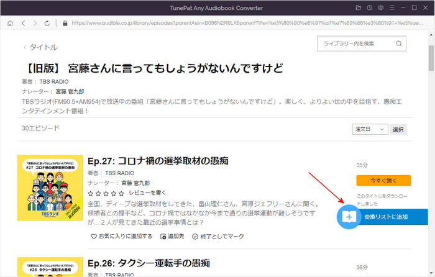Click the 今すぐ聴く orange button

coord(383,181)
